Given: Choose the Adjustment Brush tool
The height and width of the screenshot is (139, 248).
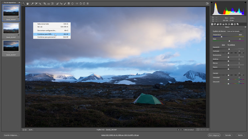Looking at the screenshot, I should pyautogui.click(x=65, y=4).
